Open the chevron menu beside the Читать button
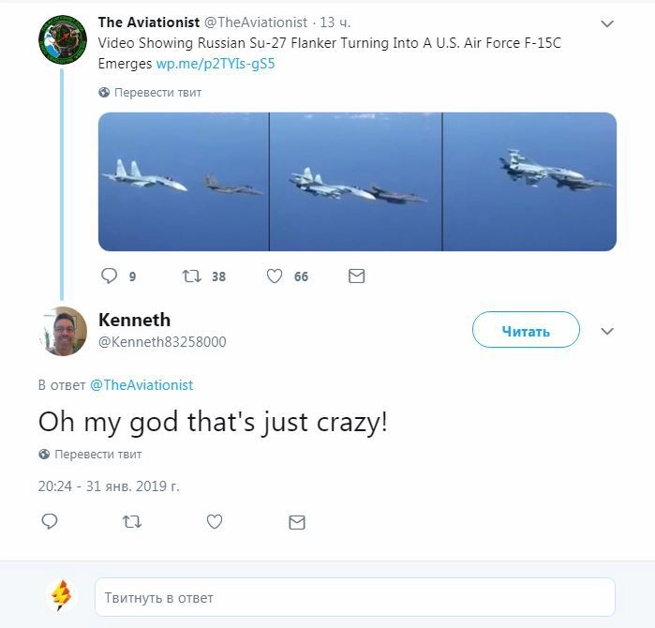Screen dimensions: 655x628 coord(607,331)
